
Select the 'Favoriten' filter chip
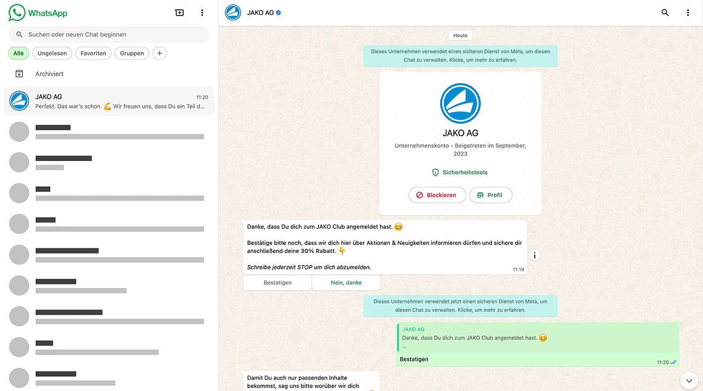93,54
